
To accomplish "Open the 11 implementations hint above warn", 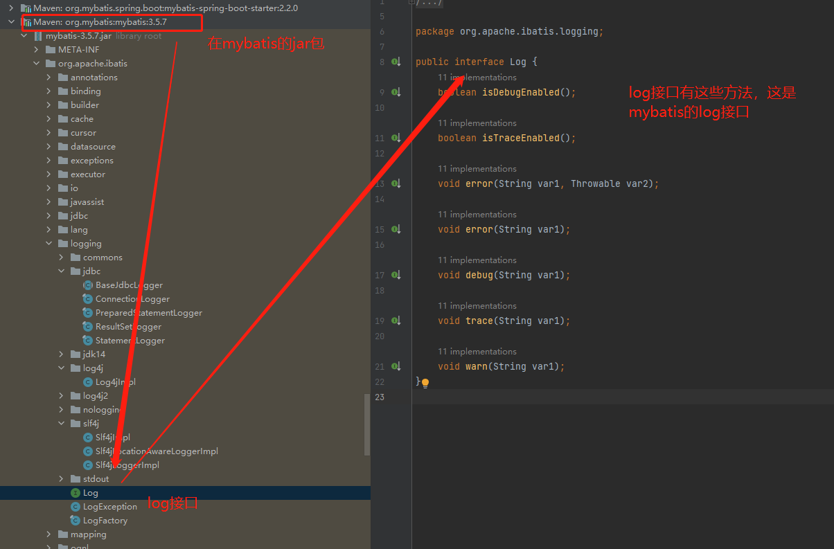I will pos(477,352).
